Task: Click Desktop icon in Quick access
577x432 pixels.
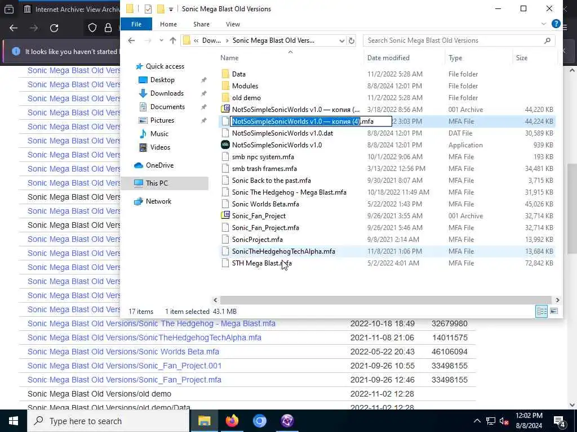Action: 143,80
